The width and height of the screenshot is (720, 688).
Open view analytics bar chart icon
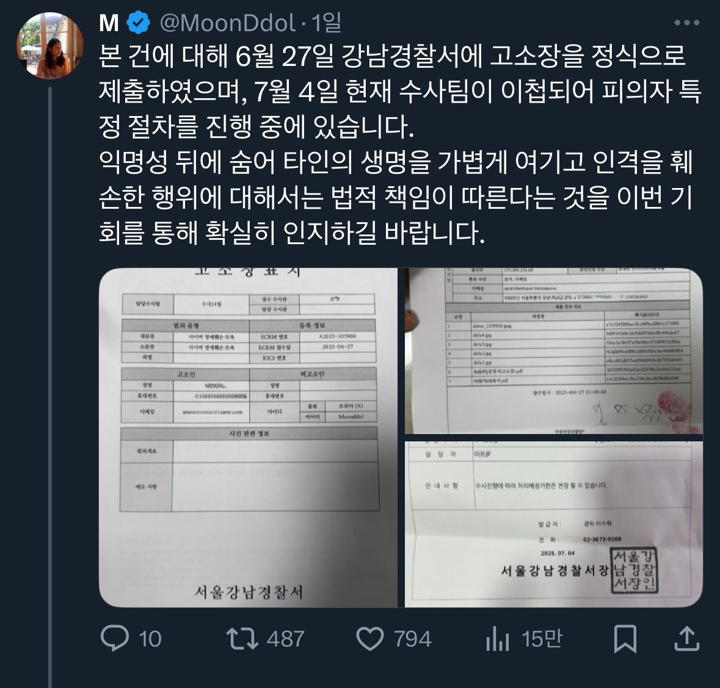[498, 639]
